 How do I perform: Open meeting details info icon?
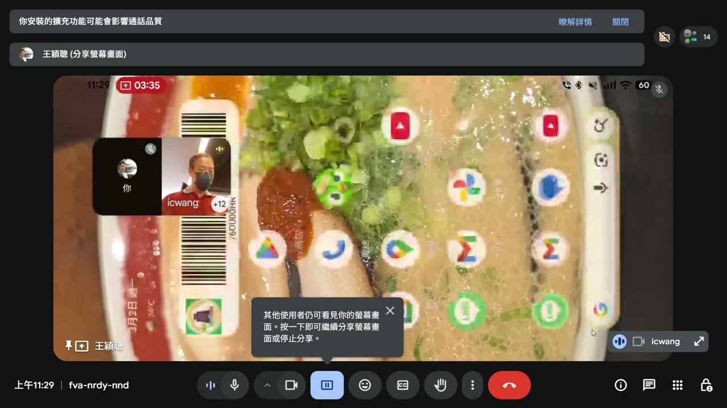pos(621,385)
